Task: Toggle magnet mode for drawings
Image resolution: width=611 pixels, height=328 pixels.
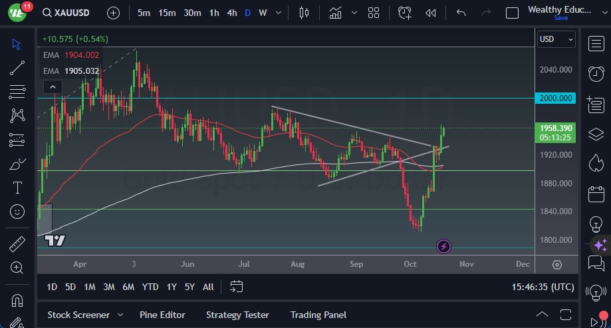Action: point(17,300)
